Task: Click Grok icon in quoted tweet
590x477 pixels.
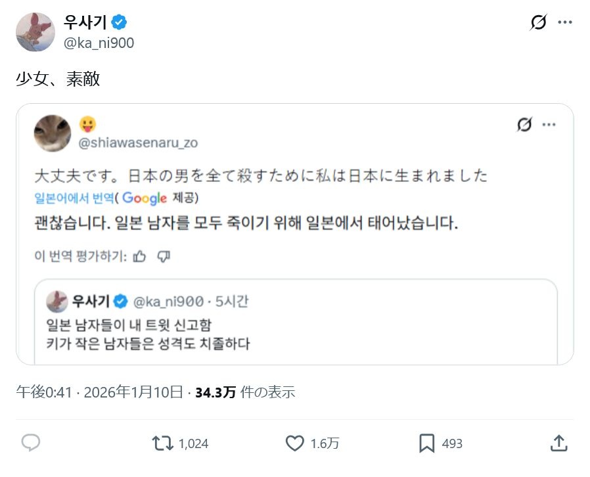Action: 524,125
